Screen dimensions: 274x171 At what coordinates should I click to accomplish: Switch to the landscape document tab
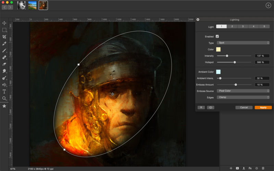32,5
